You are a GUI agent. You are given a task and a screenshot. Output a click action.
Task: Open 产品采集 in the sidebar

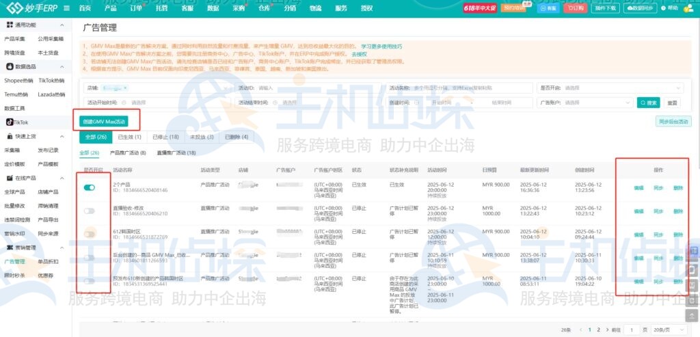pos(15,39)
